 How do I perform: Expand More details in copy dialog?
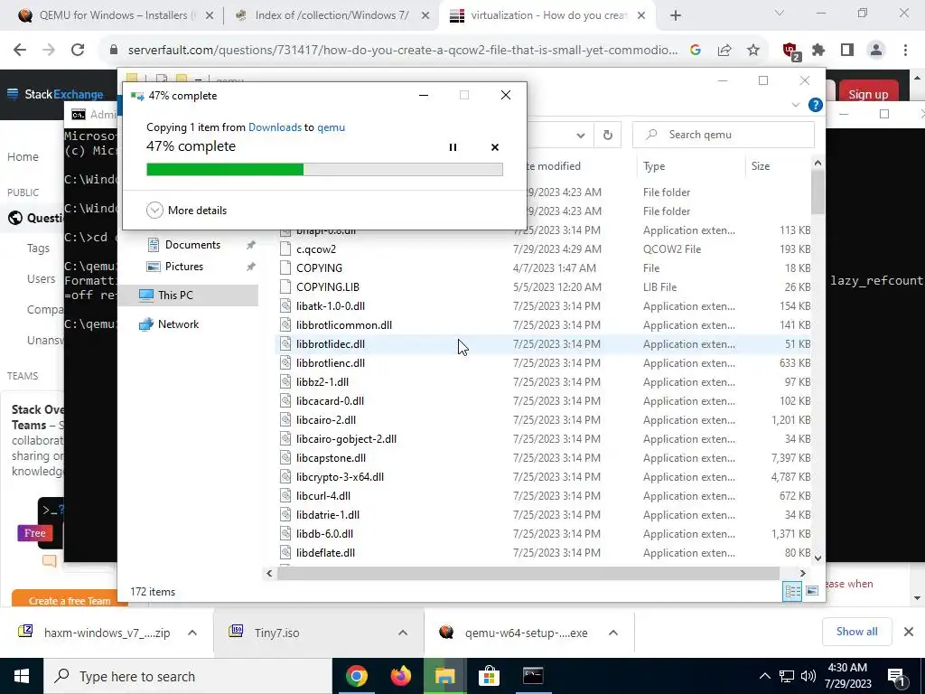[x=186, y=210]
